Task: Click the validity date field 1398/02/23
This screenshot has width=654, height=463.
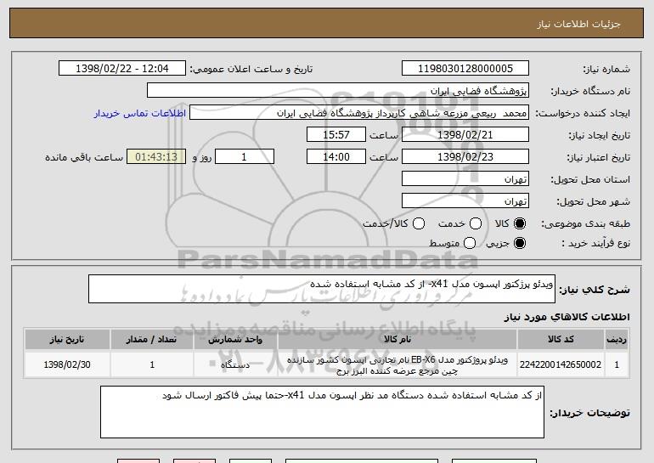Action: pos(465,157)
